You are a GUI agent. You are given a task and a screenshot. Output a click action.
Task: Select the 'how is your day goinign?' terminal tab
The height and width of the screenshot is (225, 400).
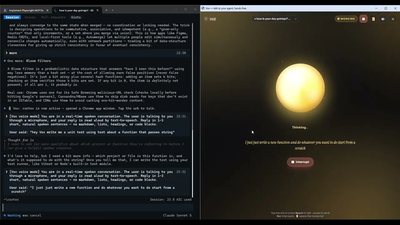(76, 10)
